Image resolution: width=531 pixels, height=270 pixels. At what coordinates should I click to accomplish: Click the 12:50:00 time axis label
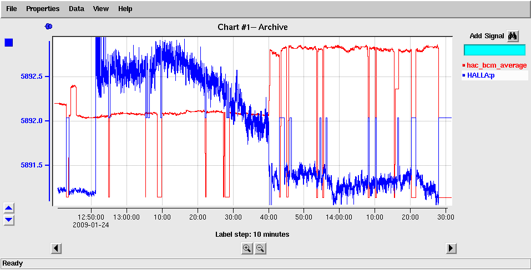point(91,217)
